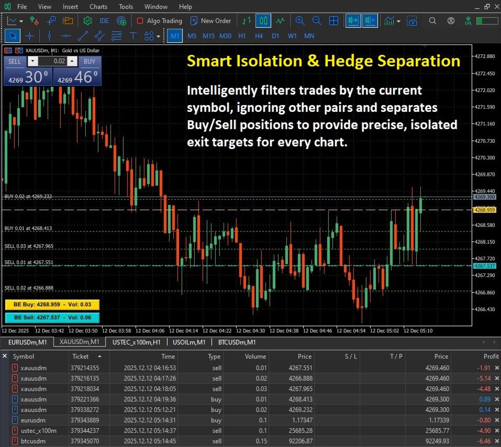Switch chart to line chart type

pyautogui.click(x=280, y=21)
